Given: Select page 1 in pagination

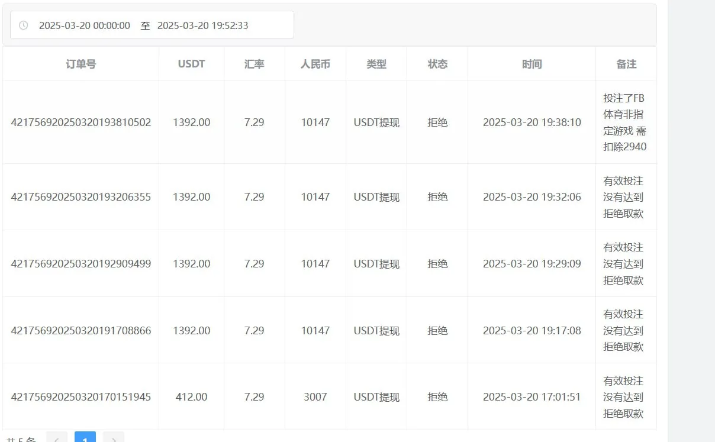Looking at the screenshot, I should point(85,438).
